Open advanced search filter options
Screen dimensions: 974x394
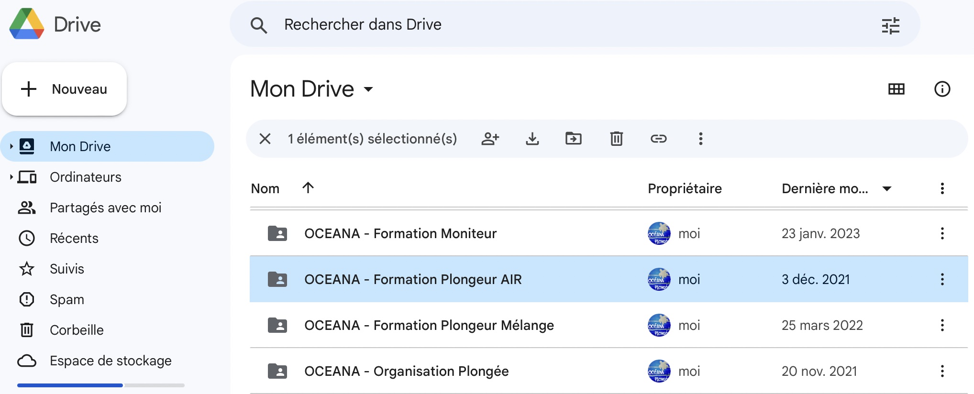pos(891,25)
